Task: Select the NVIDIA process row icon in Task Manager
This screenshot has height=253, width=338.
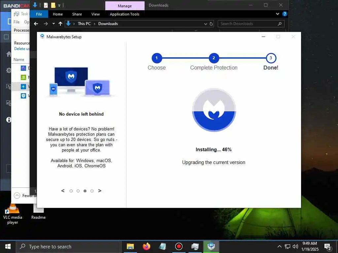Action: (23, 77)
